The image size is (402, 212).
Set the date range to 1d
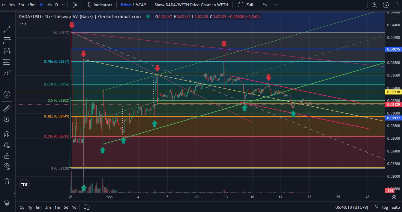(74, 207)
